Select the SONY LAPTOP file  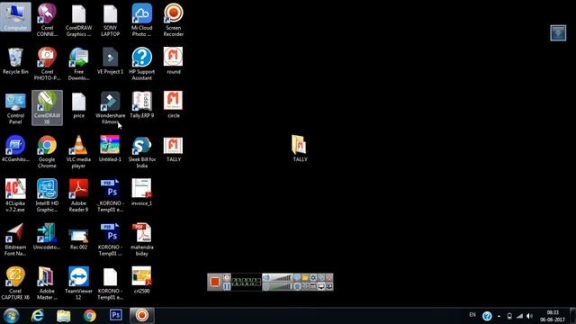110,20
